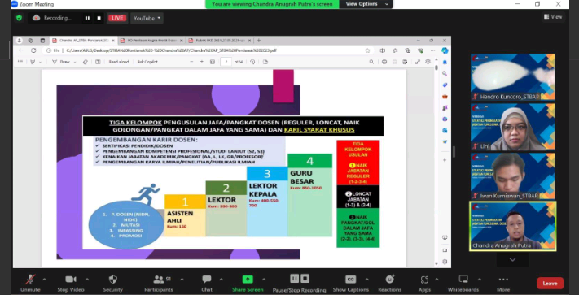Open Draw tool options dropdown arrow
The height and width of the screenshot is (295, 579).
[75, 62]
